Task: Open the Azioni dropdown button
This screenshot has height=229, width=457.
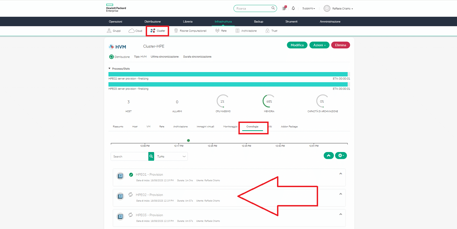Action: pyautogui.click(x=319, y=45)
